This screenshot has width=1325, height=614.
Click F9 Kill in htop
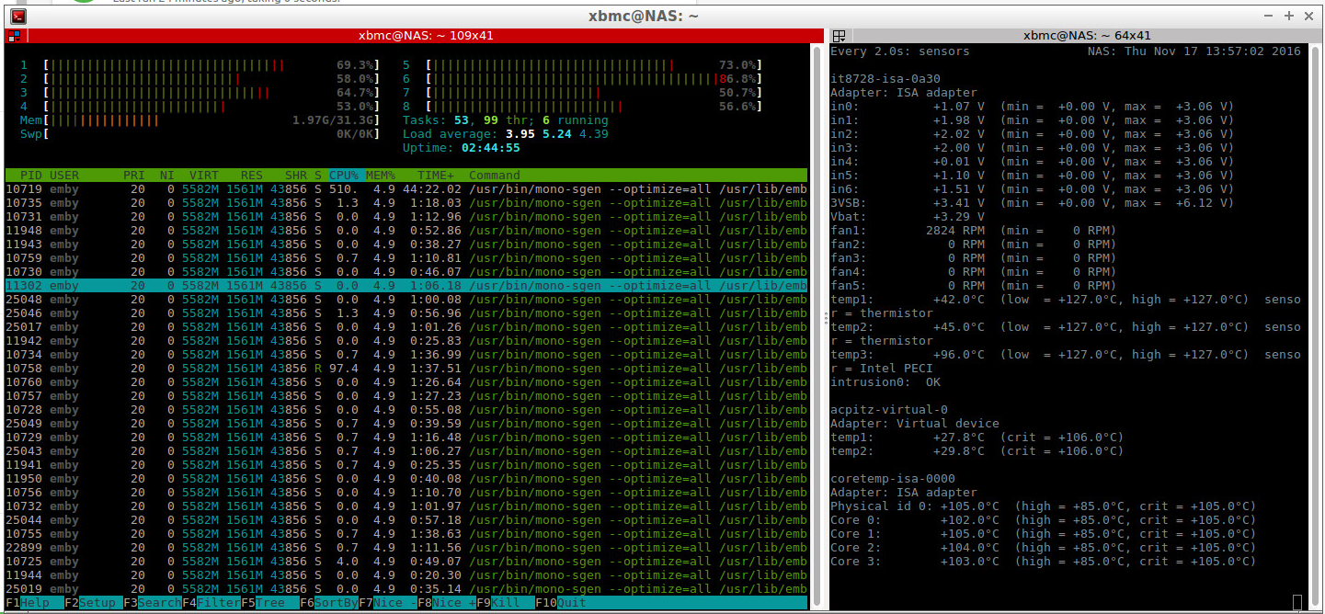[x=506, y=603]
